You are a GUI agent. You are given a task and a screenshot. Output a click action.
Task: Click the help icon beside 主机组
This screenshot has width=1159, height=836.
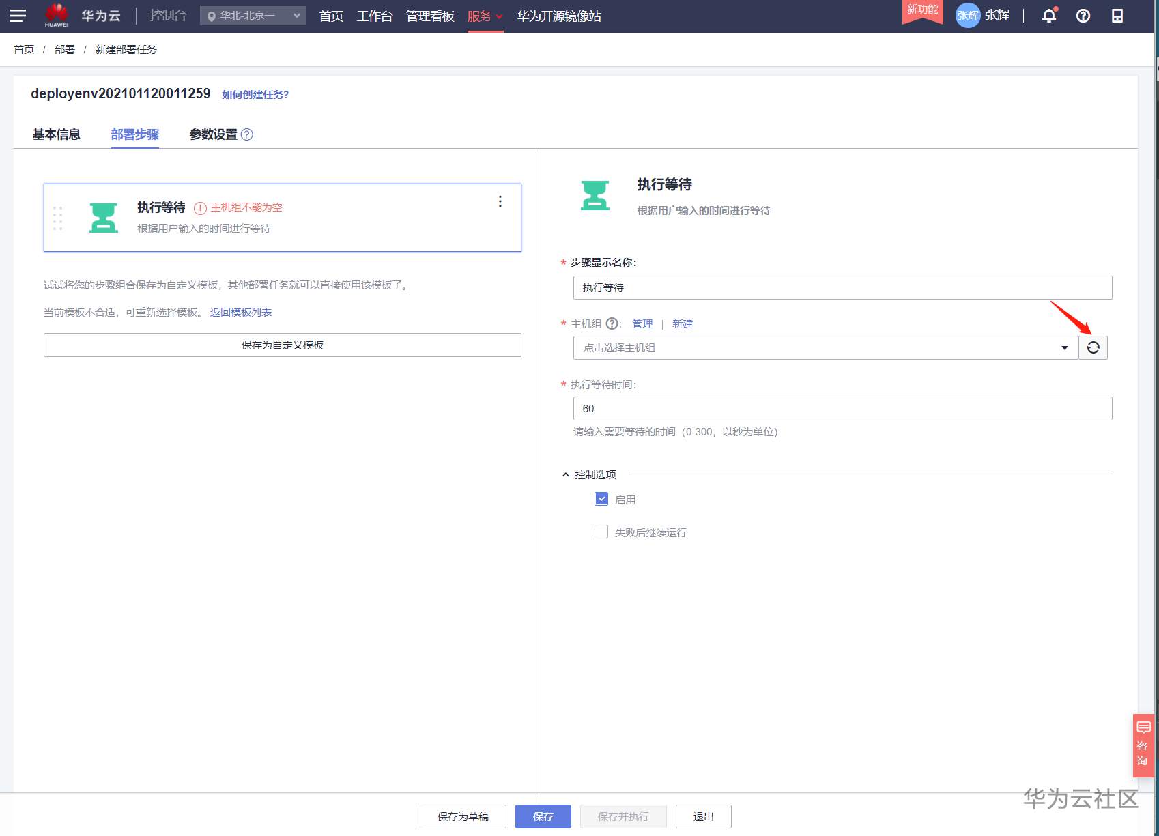(612, 323)
